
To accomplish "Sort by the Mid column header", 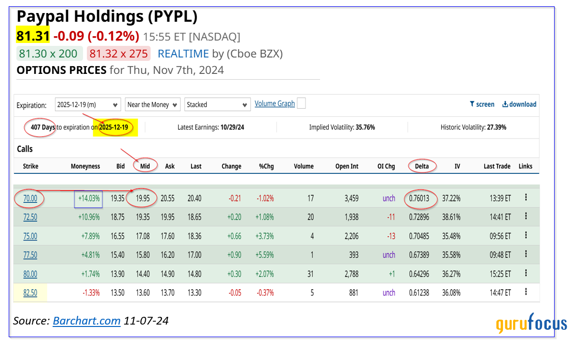I will click(145, 166).
